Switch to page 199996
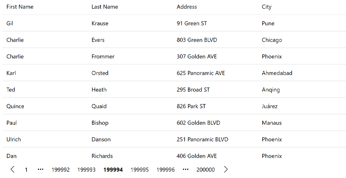Viewport: 346px width, 178px height. pyautogui.click(x=166, y=170)
